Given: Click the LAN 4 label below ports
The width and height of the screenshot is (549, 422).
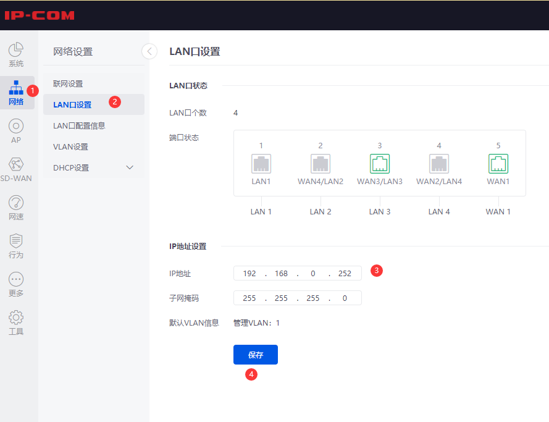Looking at the screenshot, I should tap(439, 211).
